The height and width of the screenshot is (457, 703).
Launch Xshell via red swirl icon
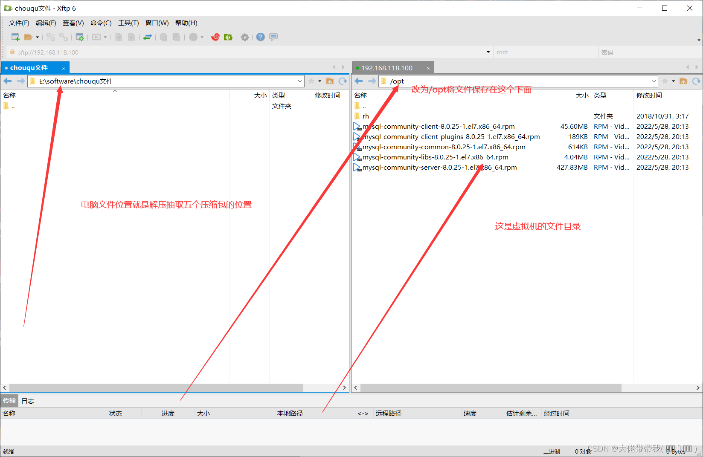click(x=215, y=37)
